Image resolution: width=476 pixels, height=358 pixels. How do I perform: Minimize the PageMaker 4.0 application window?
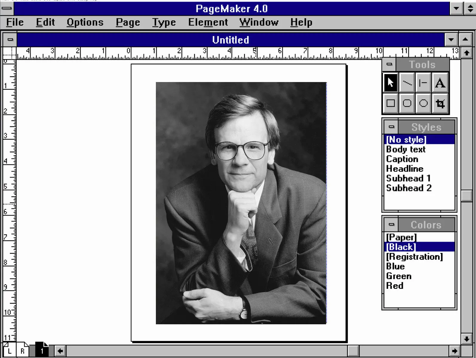[456, 8]
